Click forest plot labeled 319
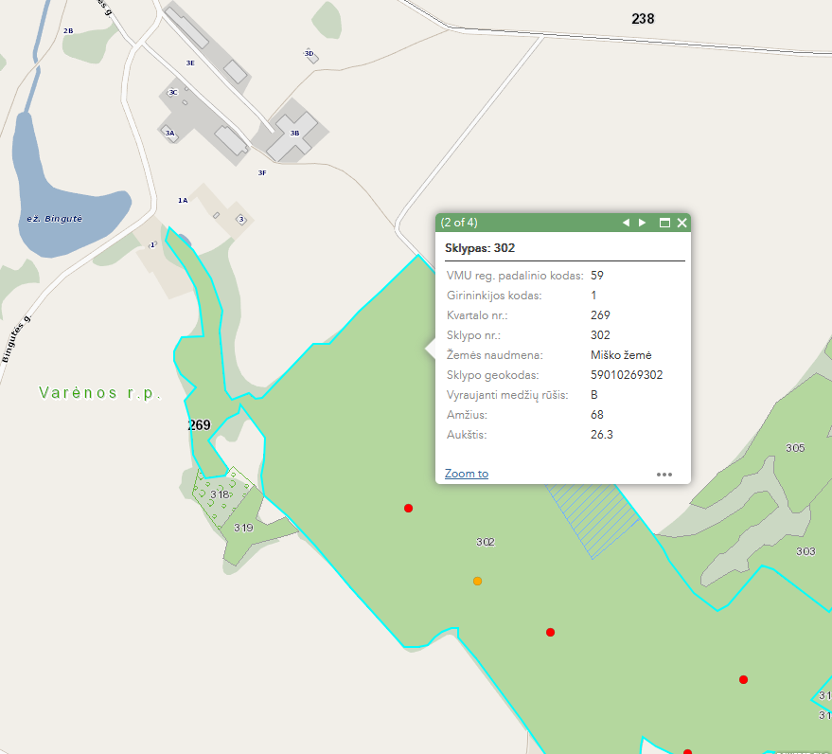 [243, 529]
